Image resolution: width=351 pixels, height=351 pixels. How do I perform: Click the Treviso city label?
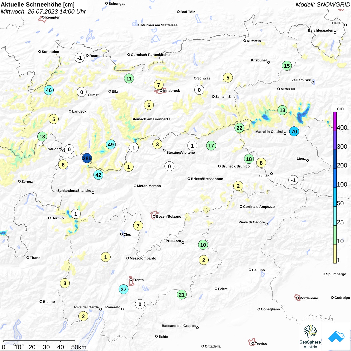[261, 343]
